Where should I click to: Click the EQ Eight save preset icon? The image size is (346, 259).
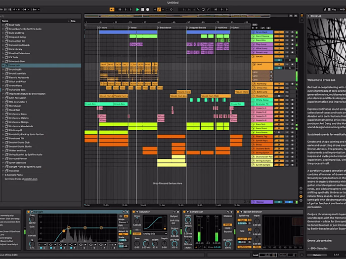coord(128,212)
